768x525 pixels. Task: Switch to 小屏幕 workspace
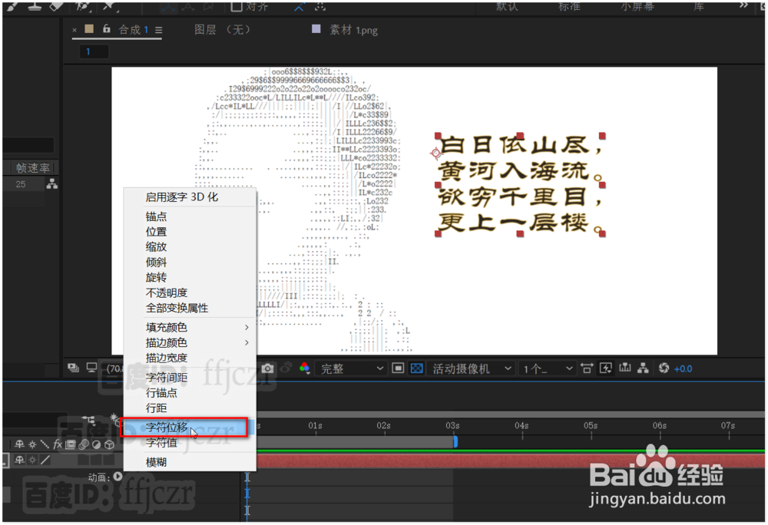tap(637, 6)
